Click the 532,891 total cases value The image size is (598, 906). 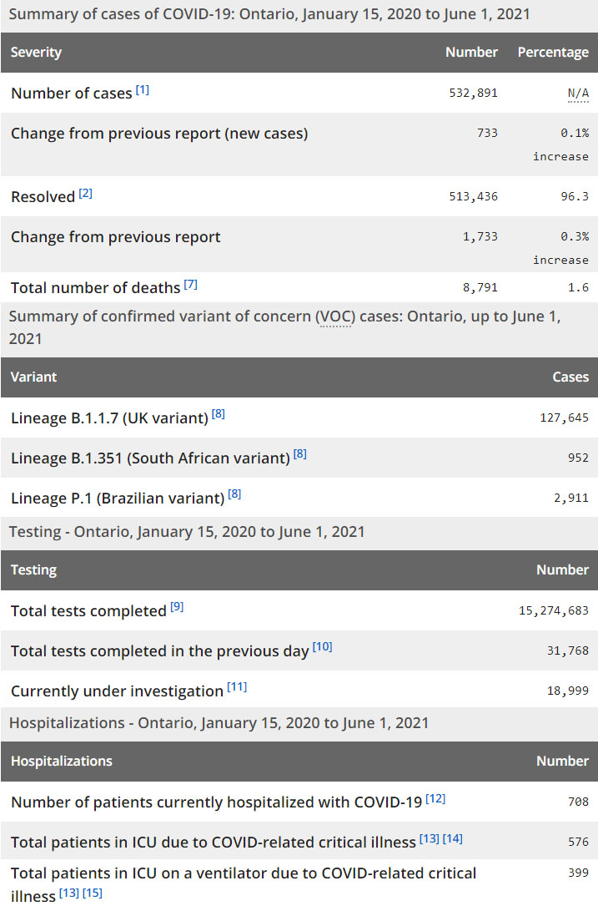473,93
